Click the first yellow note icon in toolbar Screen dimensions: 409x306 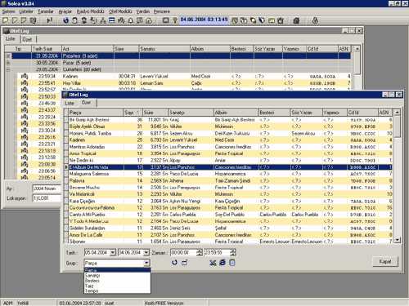point(6,20)
